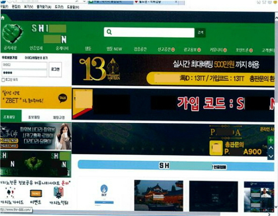Open the 무료회원가입 signup link
Screen dimensions: 278x216
coord(10,58)
